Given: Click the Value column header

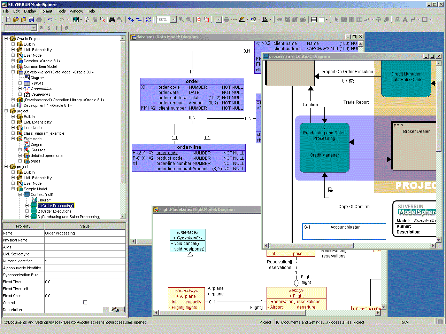Looking at the screenshot, I should (x=85, y=226).
